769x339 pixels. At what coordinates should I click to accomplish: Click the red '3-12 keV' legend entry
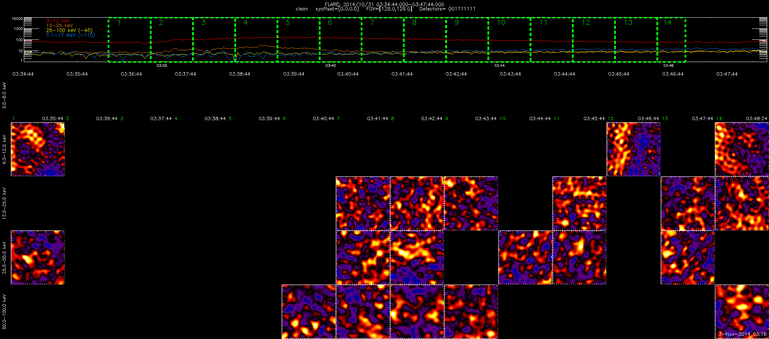(58, 21)
